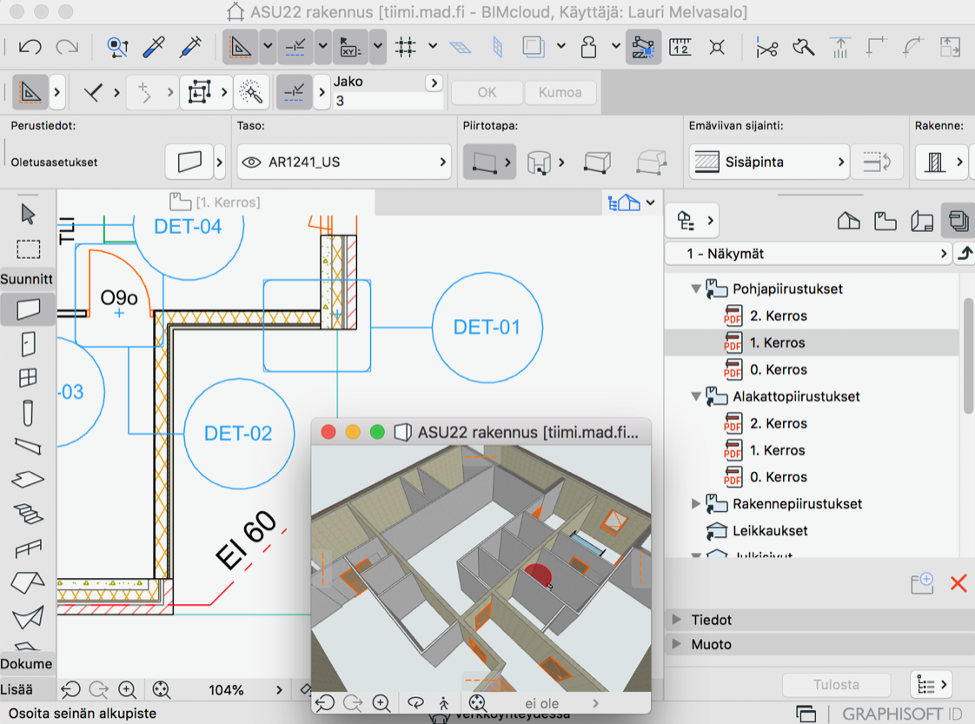The height and width of the screenshot is (724, 975).
Task: Open the Project Map in the Navigator
Action: (849, 221)
